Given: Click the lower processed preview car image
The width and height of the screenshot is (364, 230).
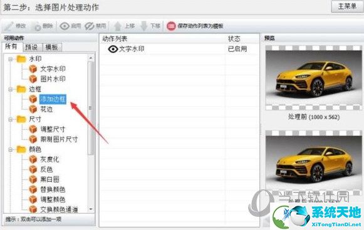Looking at the screenshot, I should [314, 162].
